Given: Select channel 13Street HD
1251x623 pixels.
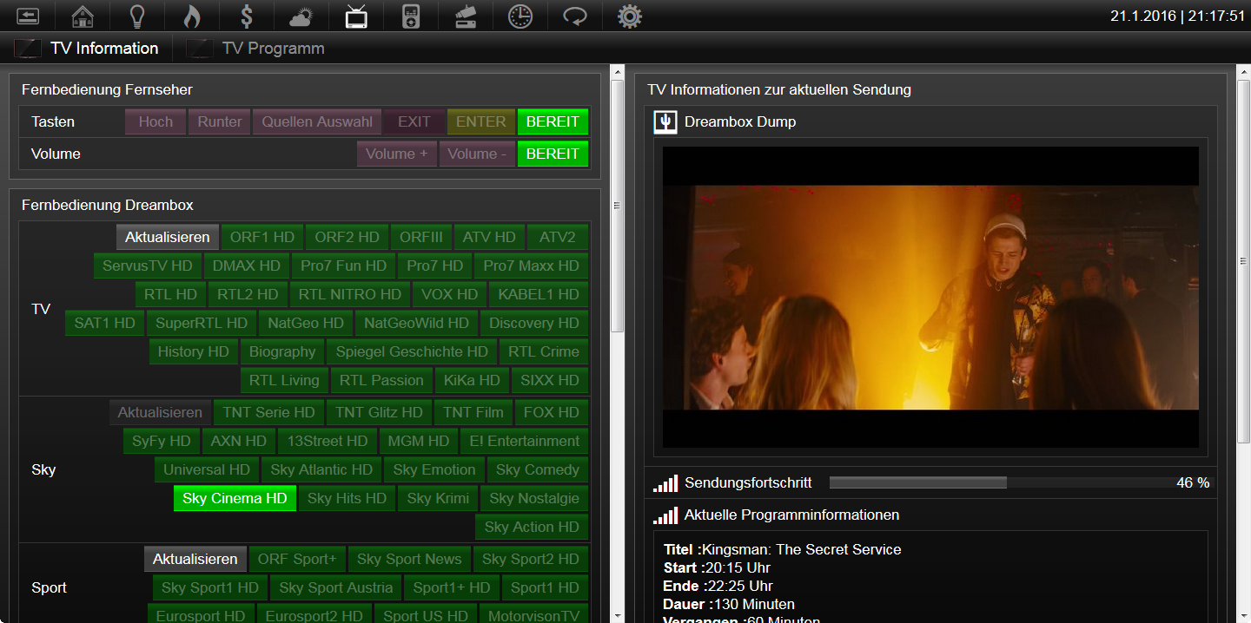Looking at the screenshot, I should pos(328,441).
